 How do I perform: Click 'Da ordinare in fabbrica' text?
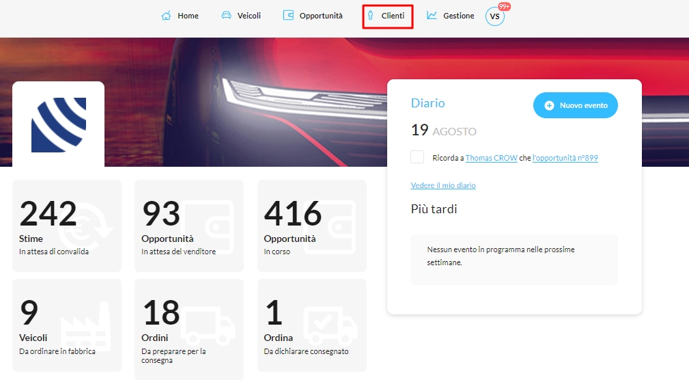(57, 351)
